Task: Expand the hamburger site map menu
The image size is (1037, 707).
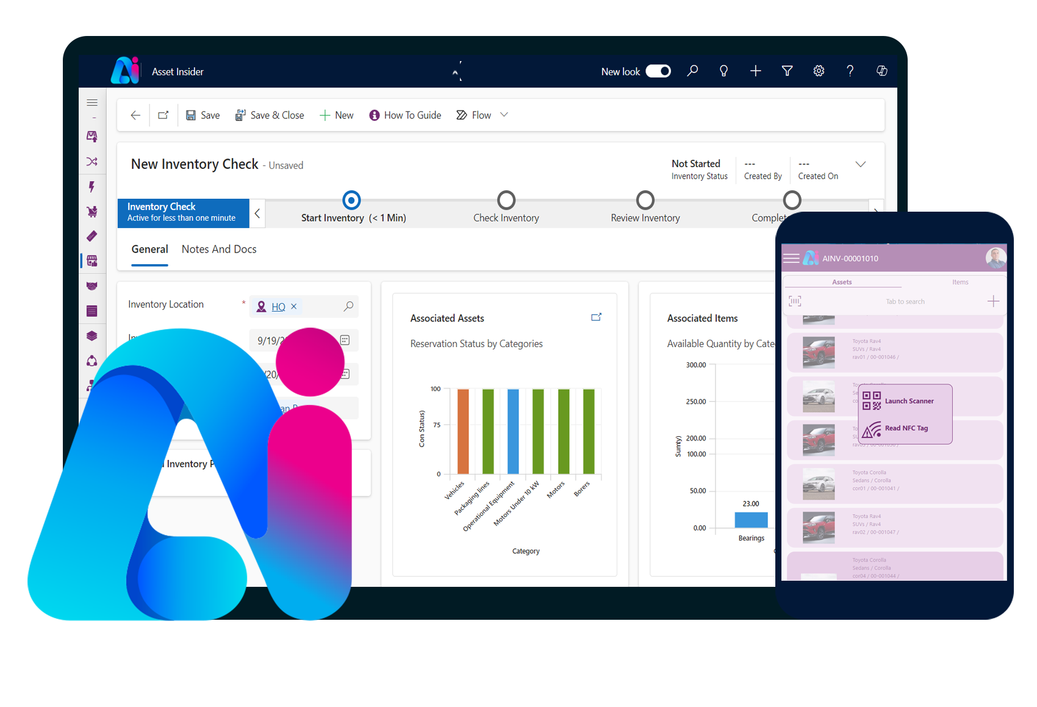Action: click(92, 102)
